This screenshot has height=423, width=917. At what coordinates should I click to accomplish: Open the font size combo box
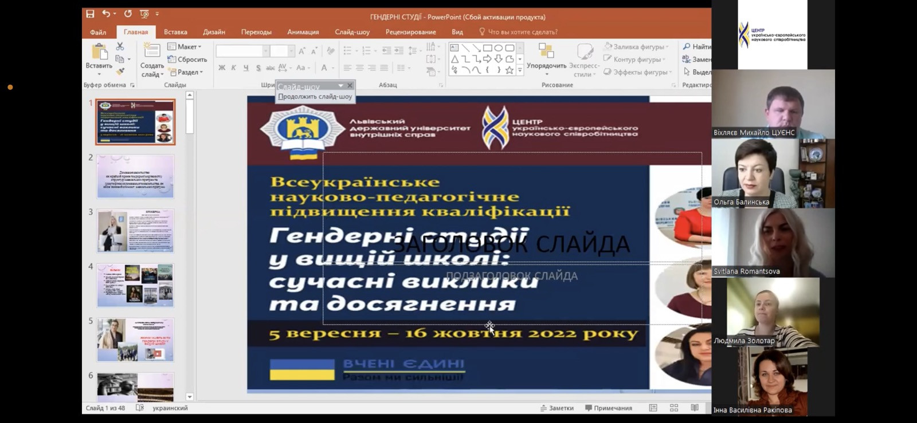tap(282, 52)
